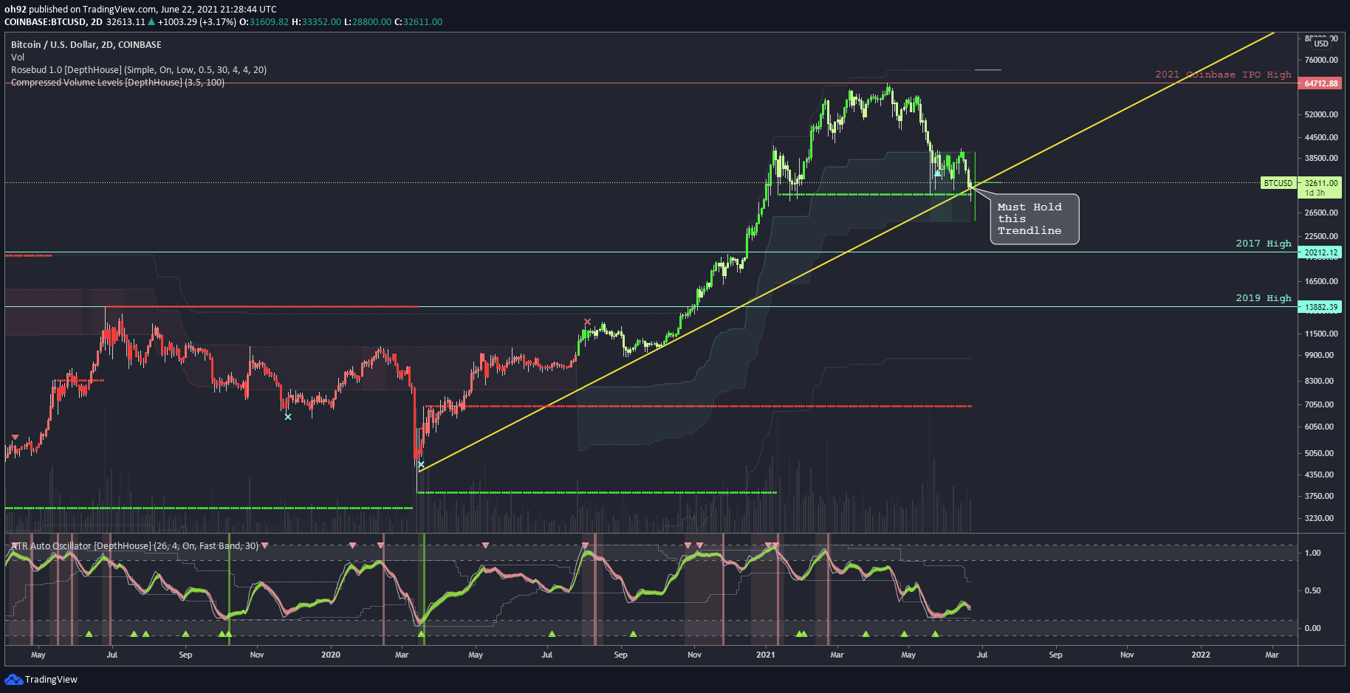Click the Rosebud 1.0 [DepthHouse] indicator label
Viewport: 1350px width, 693px height.
[139, 70]
